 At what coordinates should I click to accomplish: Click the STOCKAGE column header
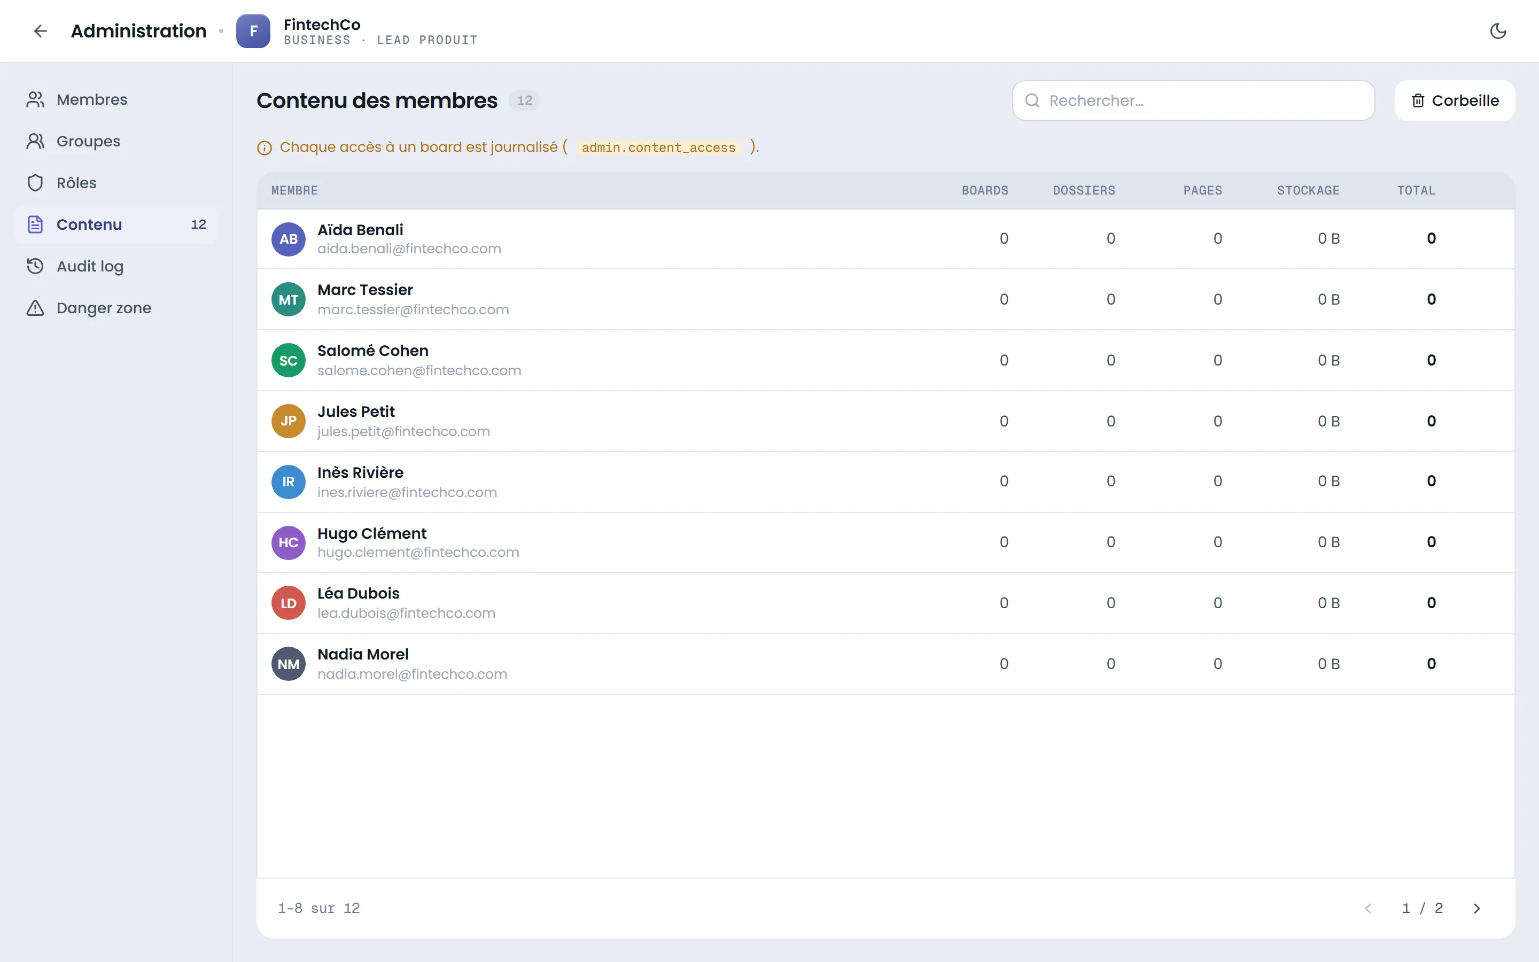point(1308,190)
